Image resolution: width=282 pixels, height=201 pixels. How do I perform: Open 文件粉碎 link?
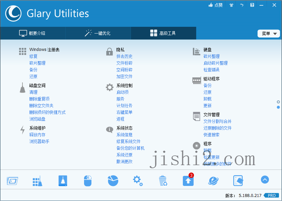click(x=125, y=63)
